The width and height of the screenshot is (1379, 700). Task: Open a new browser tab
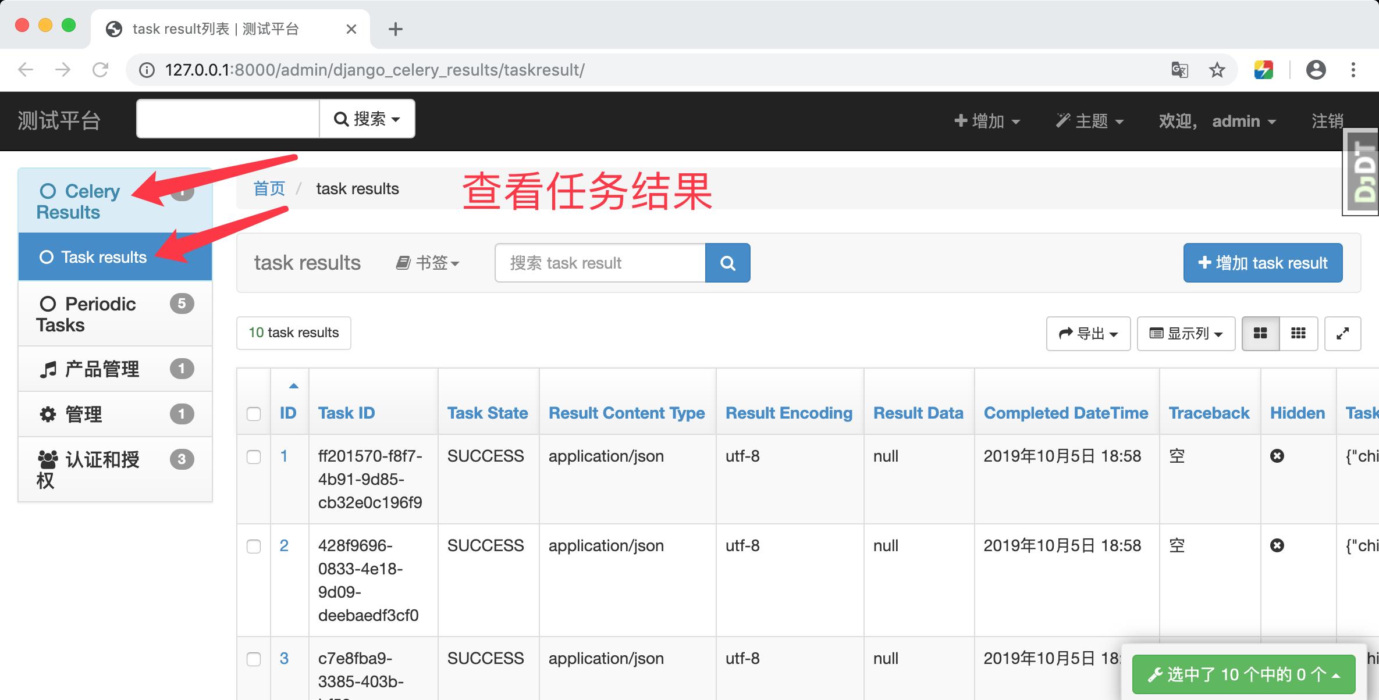396,29
